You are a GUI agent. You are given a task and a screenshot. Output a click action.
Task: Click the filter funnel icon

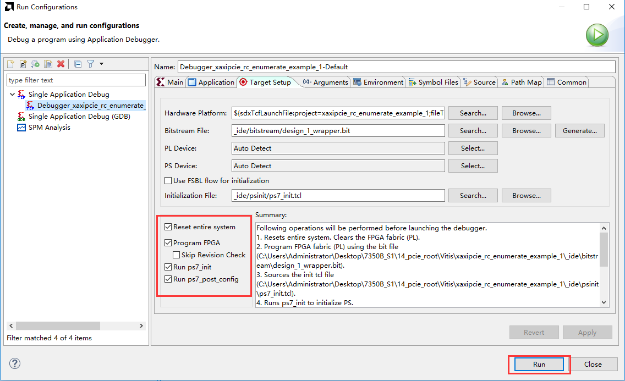[x=90, y=64]
